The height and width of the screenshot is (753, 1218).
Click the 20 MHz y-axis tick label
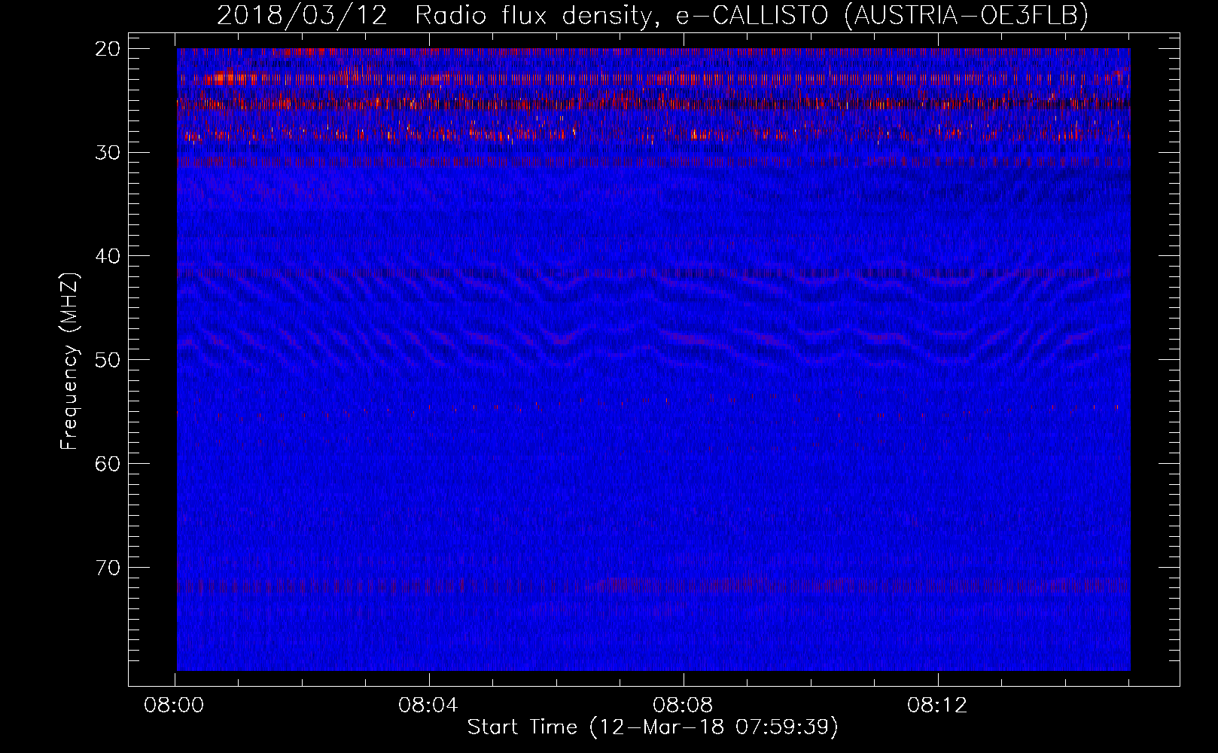click(x=108, y=49)
